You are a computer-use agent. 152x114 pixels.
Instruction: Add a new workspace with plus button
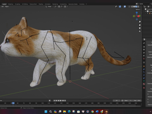[x=86, y=4]
